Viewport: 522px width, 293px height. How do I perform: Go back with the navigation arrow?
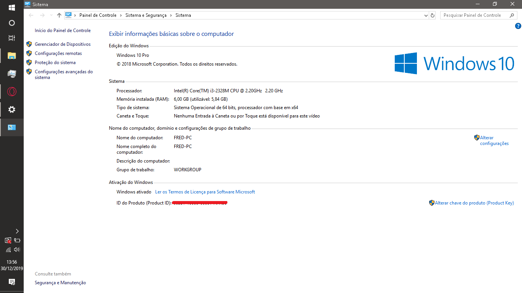tap(31, 15)
